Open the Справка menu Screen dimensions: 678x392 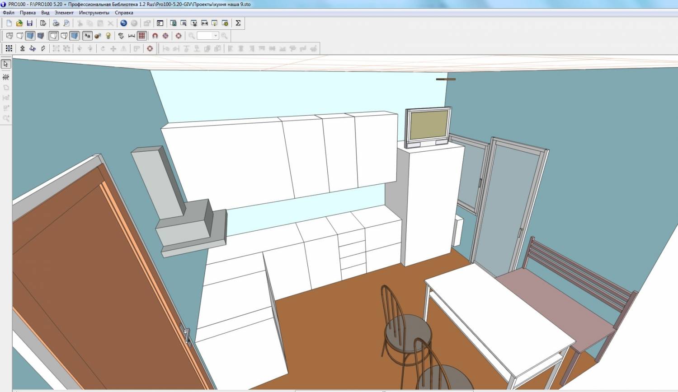124,13
